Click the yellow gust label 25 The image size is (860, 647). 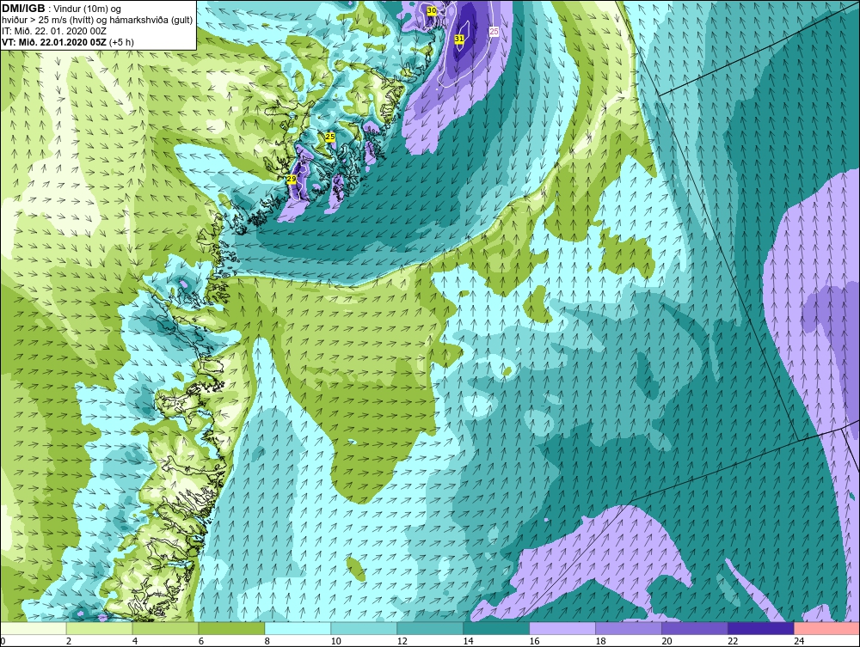tap(330, 137)
